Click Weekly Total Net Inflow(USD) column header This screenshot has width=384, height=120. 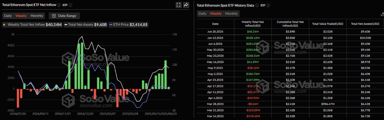[x=253, y=24]
